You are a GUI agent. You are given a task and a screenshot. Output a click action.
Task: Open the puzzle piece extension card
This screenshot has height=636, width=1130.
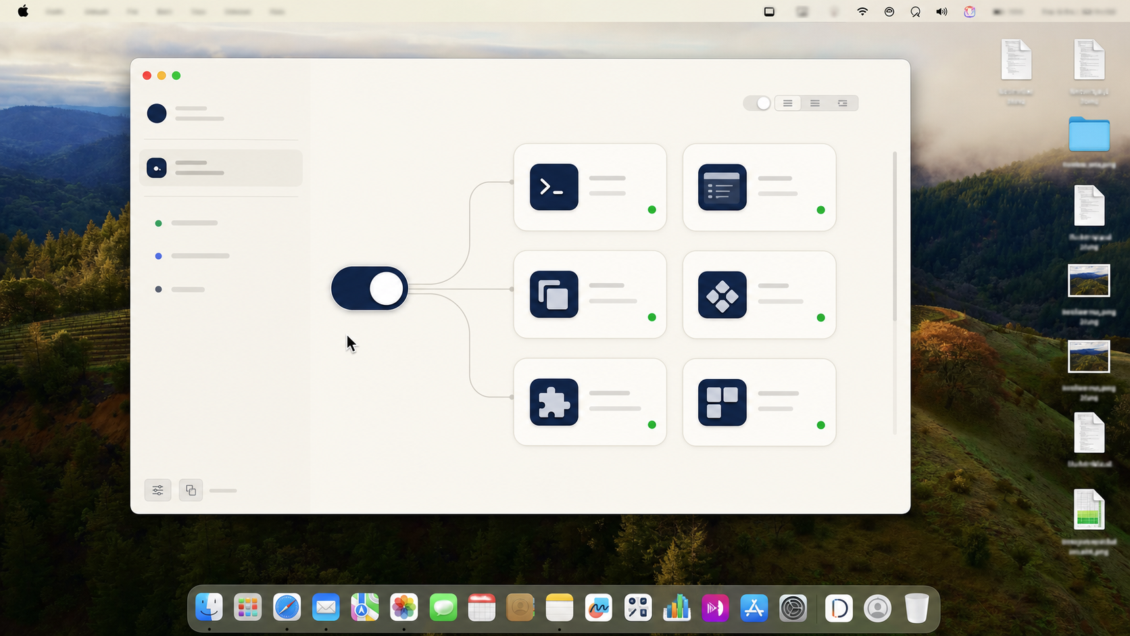[590, 402]
